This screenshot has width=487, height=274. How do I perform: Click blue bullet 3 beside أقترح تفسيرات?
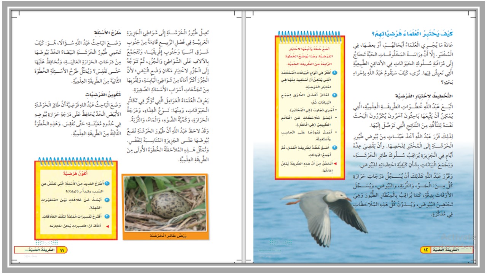(x=108, y=216)
